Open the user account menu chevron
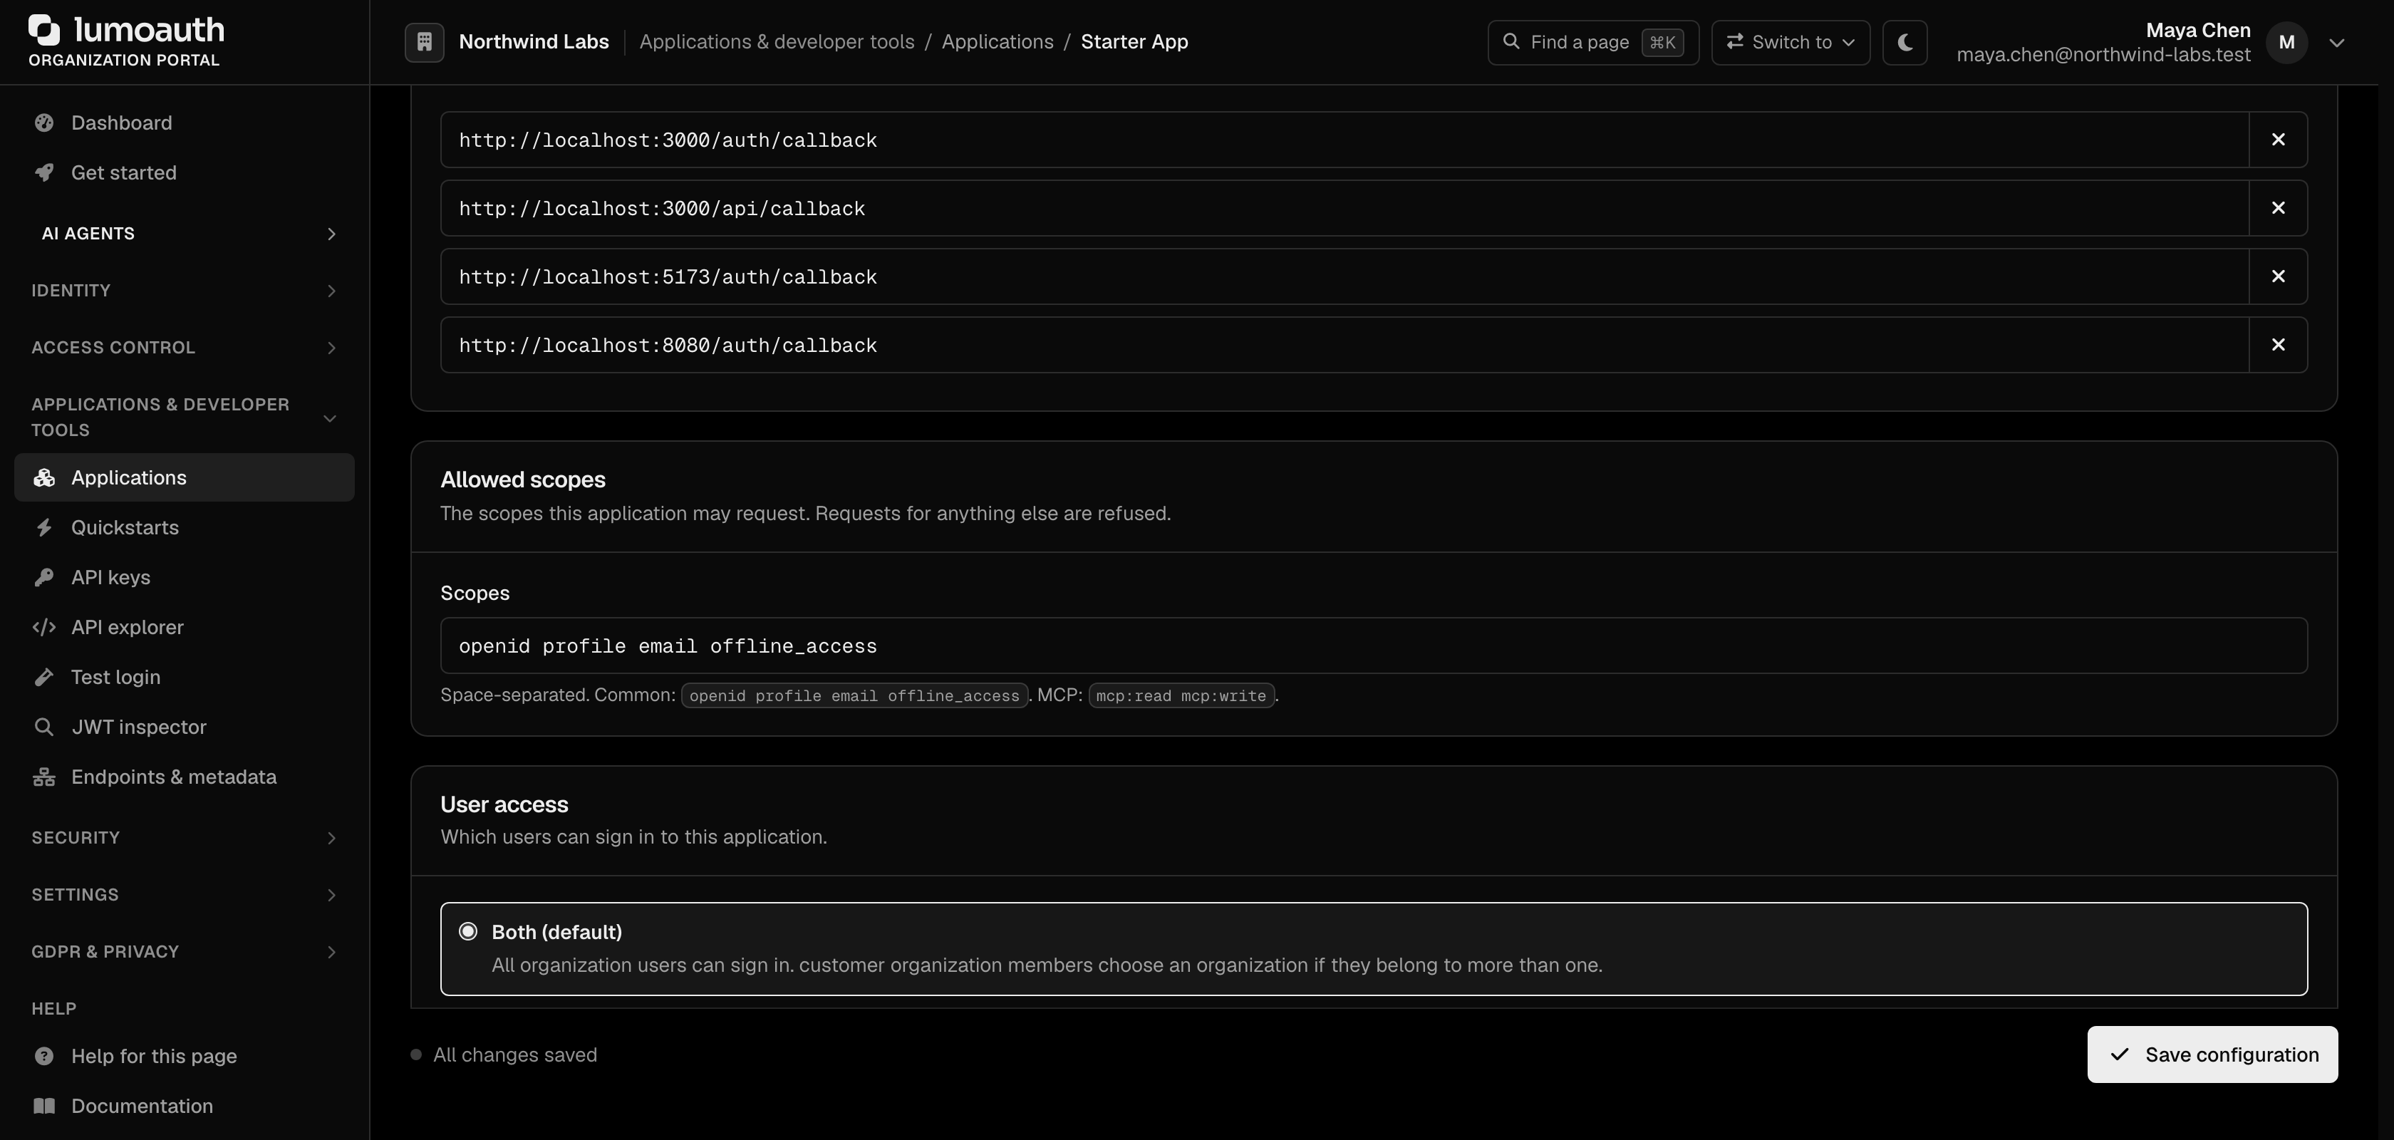 2337,43
